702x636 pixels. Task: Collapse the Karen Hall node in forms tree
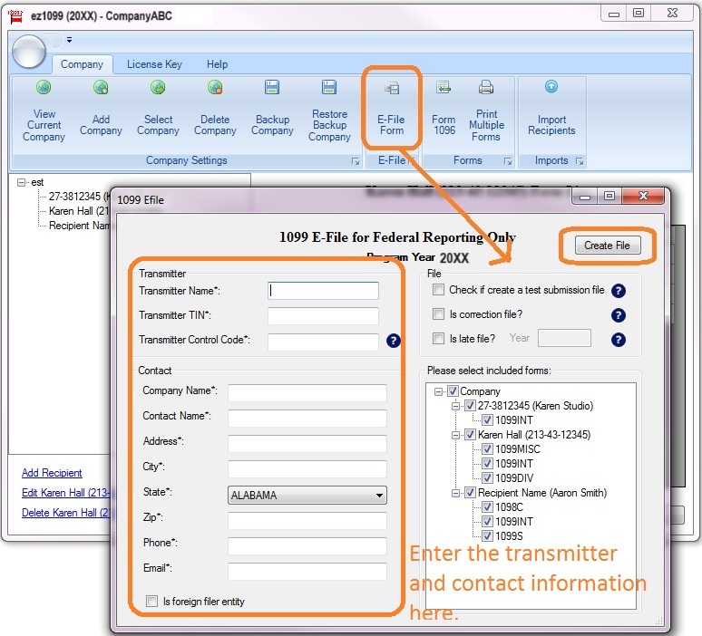tap(457, 435)
